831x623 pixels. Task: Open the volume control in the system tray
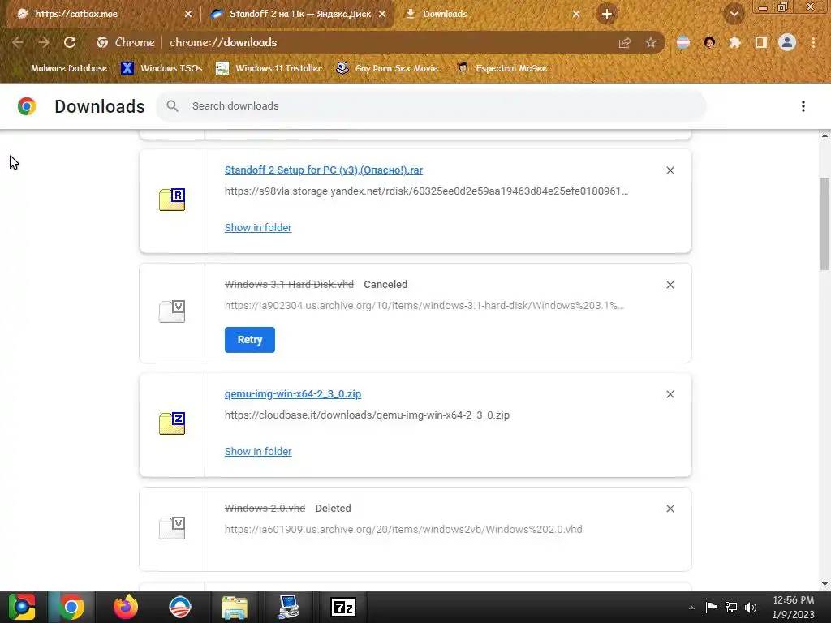pyautogui.click(x=751, y=607)
